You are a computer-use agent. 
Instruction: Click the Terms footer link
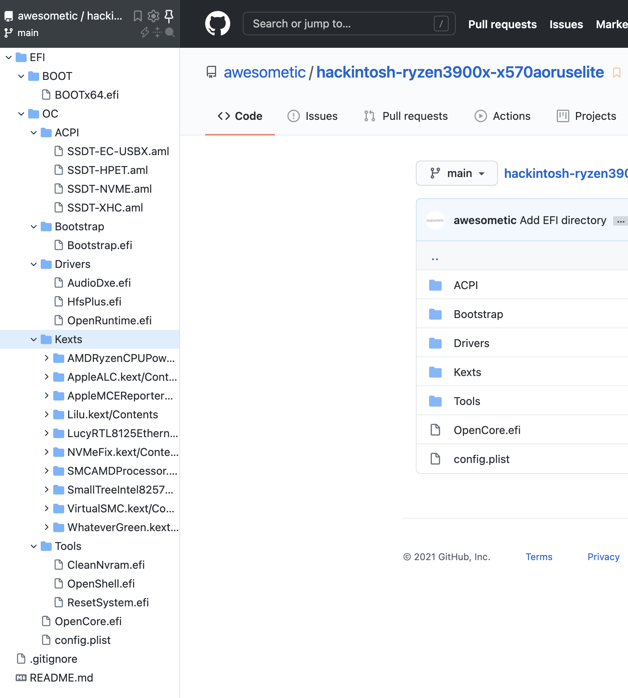539,557
